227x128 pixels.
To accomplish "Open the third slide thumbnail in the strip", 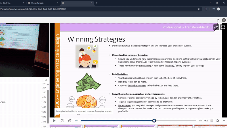I will [x=138, y=126].
